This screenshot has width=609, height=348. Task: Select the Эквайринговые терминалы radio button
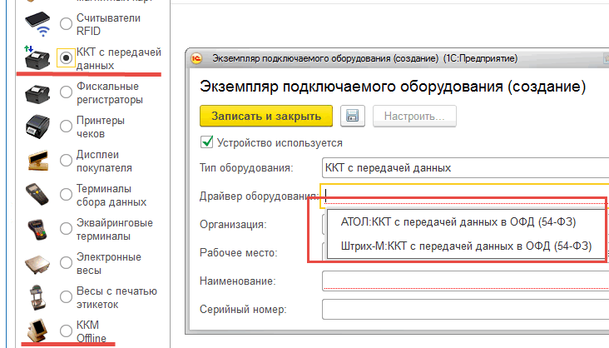[66, 229]
